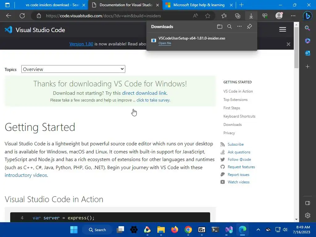Click Watch videos link

click(x=239, y=182)
